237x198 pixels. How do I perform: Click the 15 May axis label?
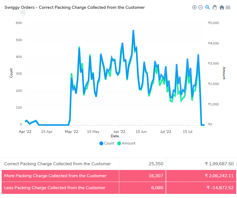[93, 132]
